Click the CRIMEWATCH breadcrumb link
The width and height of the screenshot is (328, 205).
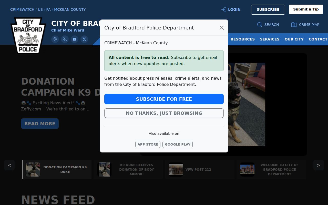coord(22,9)
